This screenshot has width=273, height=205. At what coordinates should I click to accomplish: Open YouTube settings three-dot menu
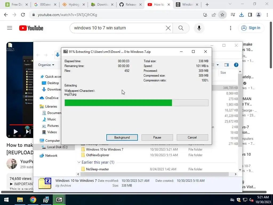pyautogui.click(x=231, y=28)
